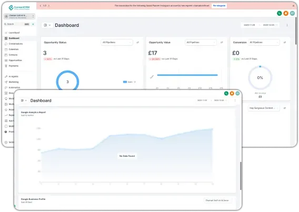Open the three-dot menu in the back window header
Screen dimensions: 299x212
point(287,25)
